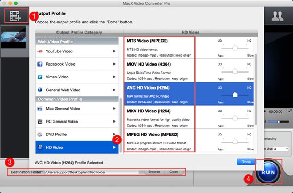This screenshot has width=293, height=193.
Task: Select DVD Profile category
Action: click(x=77, y=134)
